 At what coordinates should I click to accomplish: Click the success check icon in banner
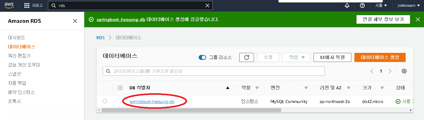click(91, 19)
